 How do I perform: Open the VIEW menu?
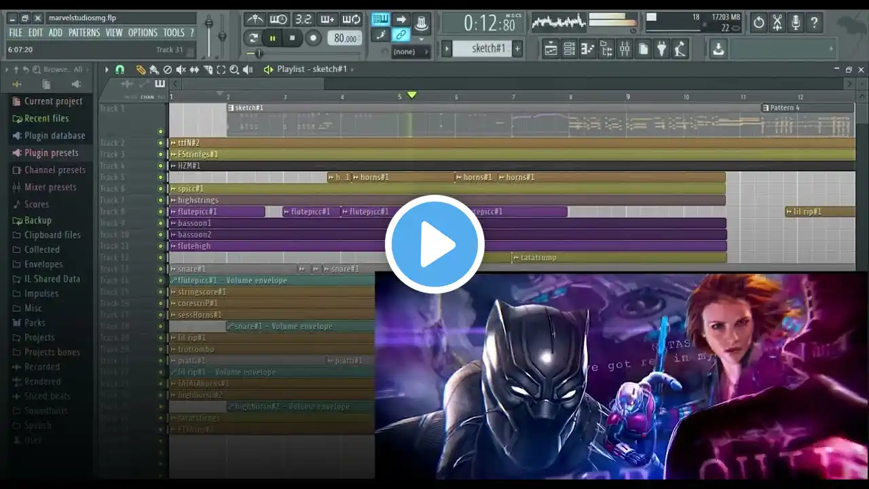click(114, 33)
